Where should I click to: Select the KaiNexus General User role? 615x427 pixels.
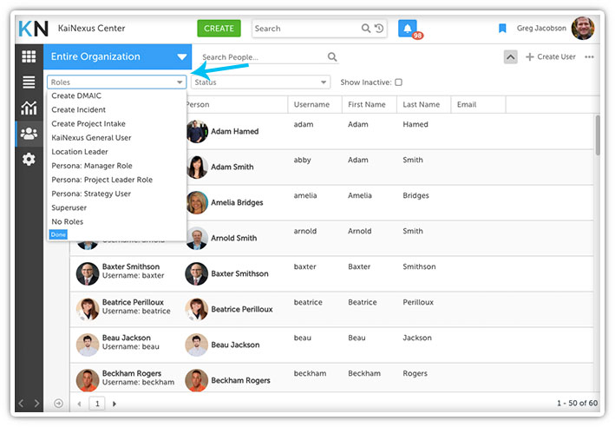click(91, 138)
